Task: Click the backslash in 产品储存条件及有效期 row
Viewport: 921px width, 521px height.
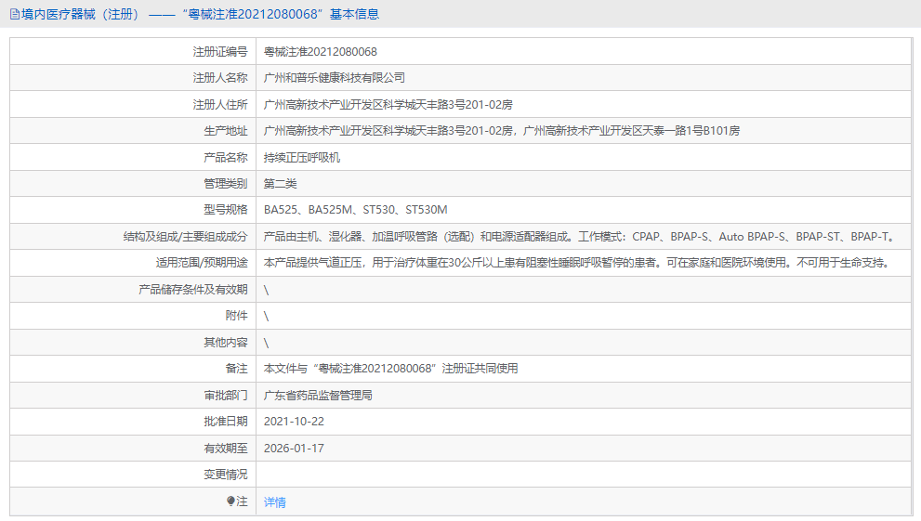Action: coord(266,290)
